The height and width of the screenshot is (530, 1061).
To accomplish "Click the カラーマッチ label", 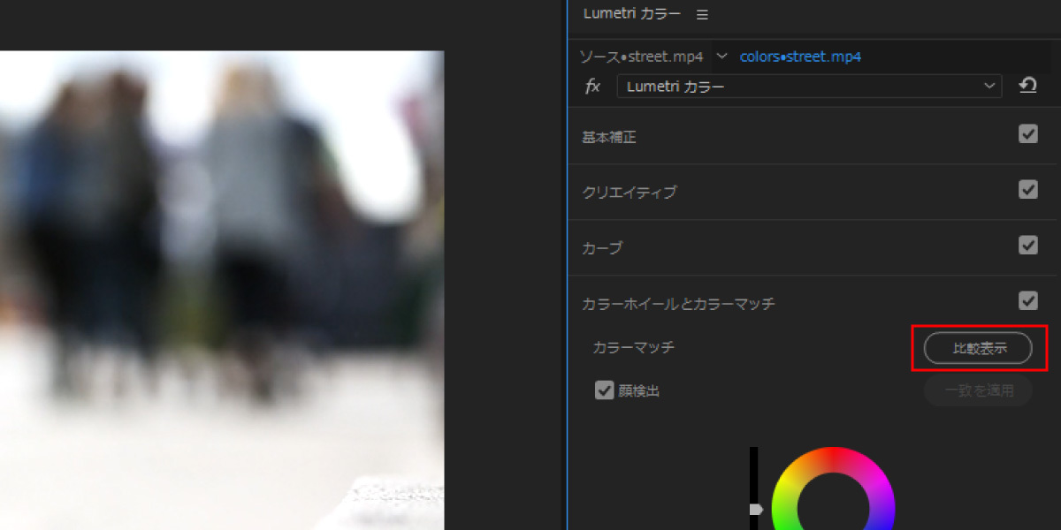I will tap(633, 347).
